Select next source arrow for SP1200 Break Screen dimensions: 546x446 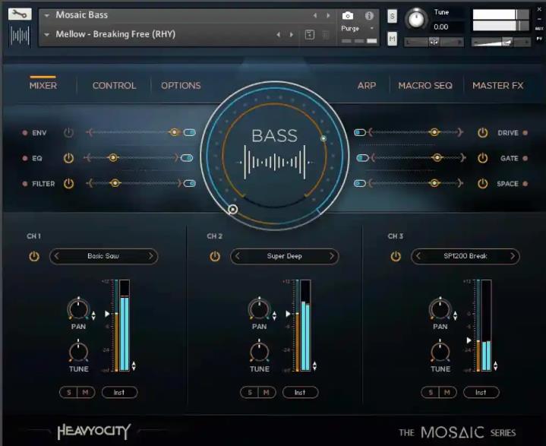click(513, 256)
